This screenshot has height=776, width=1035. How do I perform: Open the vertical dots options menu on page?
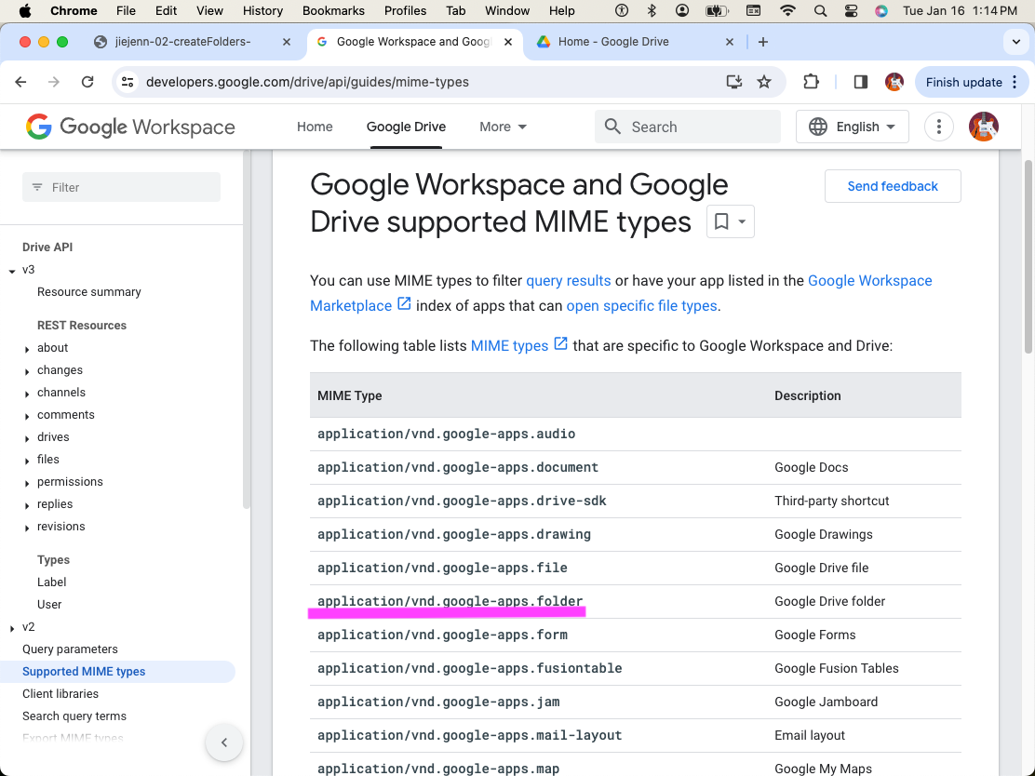pyautogui.click(x=938, y=127)
